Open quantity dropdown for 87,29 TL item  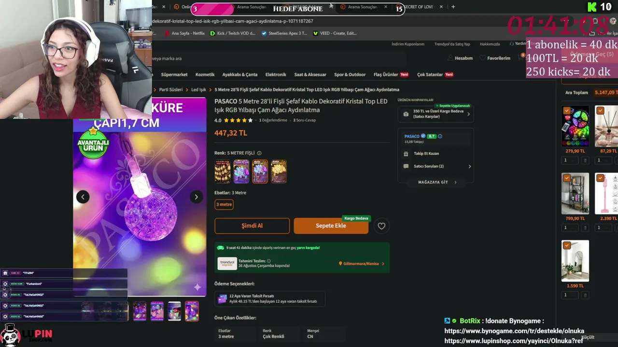[604, 160]
